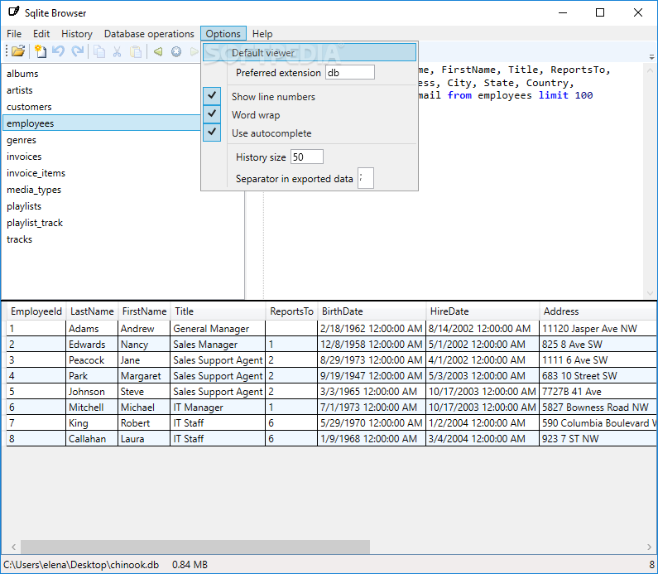The height and width of the screenshot is (574, 658).
Task: Click the round stop/execute icon in toolbar
Action: click(176, 51)
